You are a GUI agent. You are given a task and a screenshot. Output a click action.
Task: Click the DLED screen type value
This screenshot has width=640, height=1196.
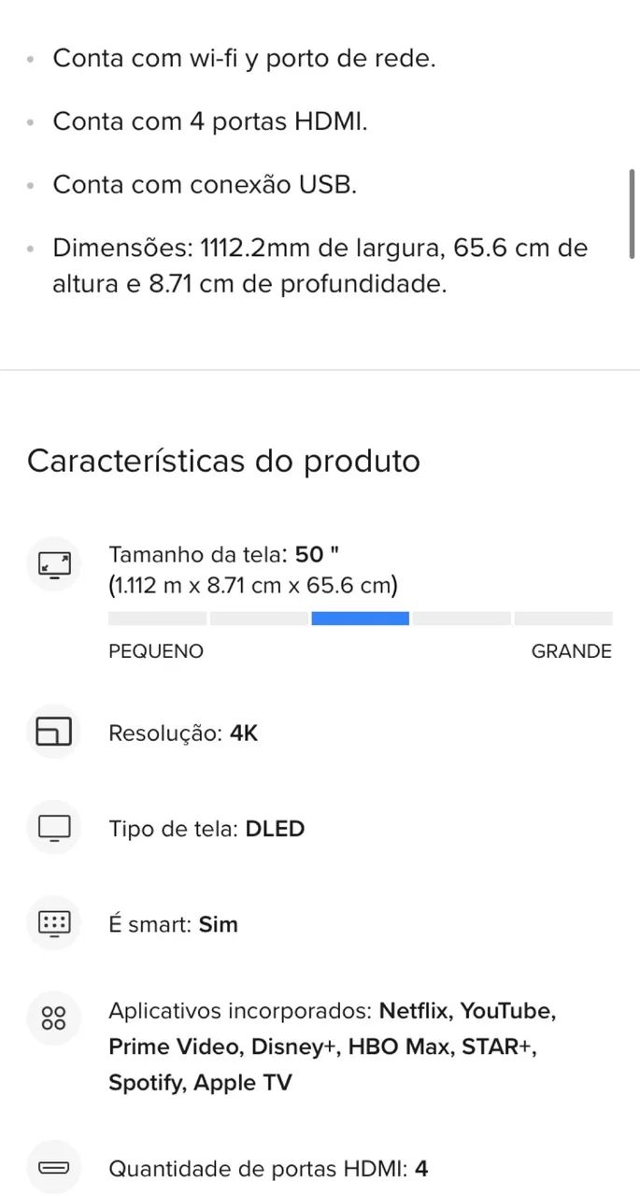(x=274, y=828)
